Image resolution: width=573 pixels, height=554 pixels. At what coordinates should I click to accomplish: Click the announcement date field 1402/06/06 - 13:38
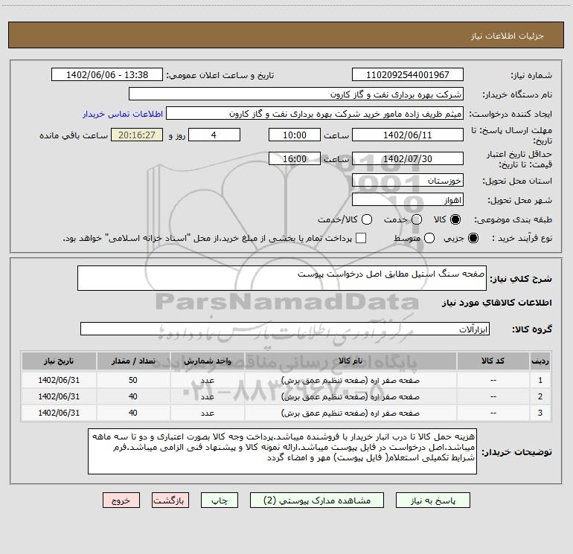pyautogui.click(x=107, y=74)
